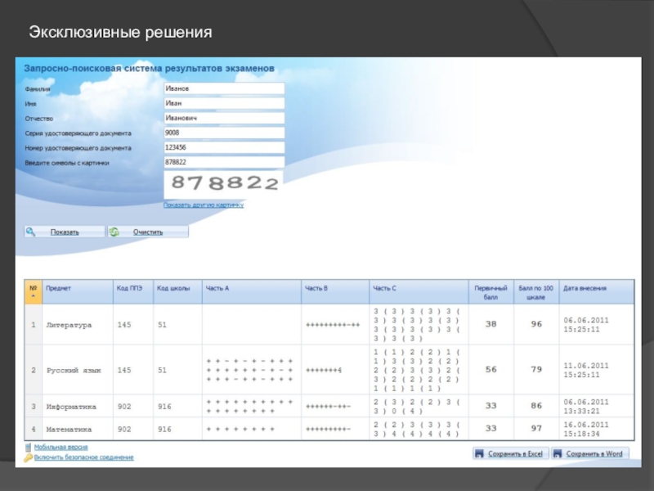Click the Очистить button
The height and width of the screenshot is (491, 654).
(148, 232)
